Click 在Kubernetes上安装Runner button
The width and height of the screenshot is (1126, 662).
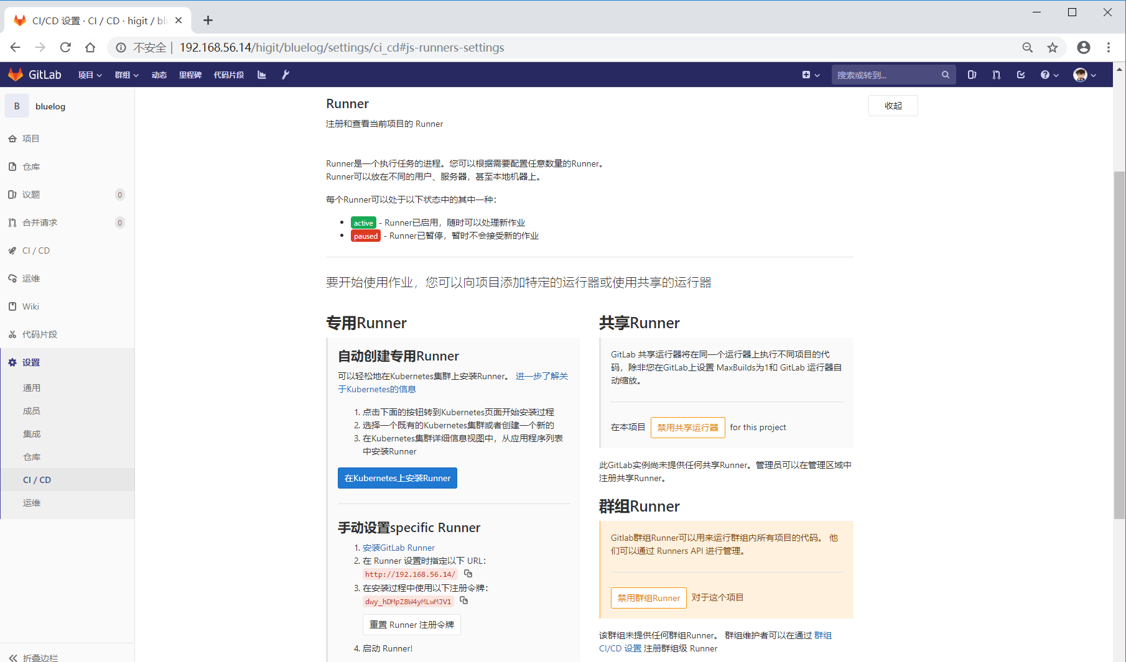tap(398, 478)
